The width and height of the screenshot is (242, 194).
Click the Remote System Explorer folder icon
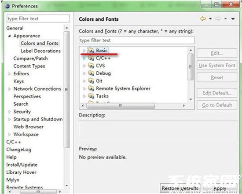91,88
